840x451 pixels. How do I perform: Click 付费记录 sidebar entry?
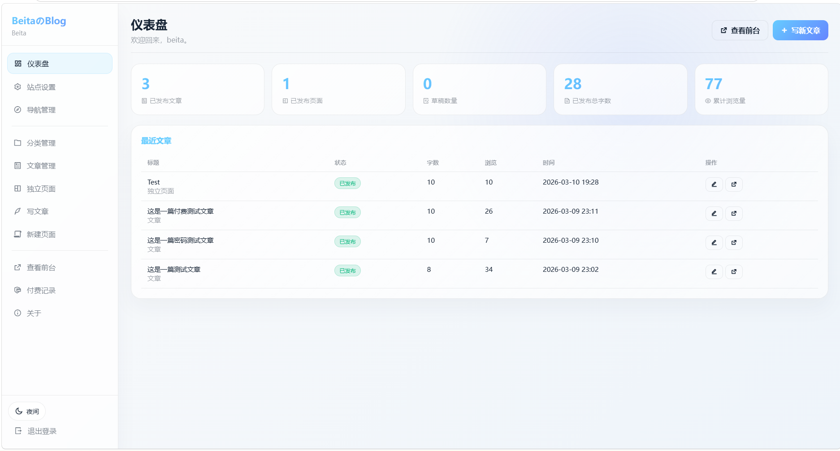(41, 290)
